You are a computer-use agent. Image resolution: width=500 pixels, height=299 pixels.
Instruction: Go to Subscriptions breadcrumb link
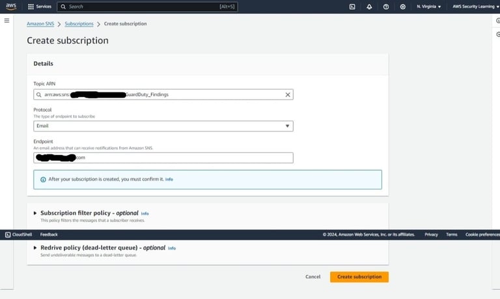point(79,23)
